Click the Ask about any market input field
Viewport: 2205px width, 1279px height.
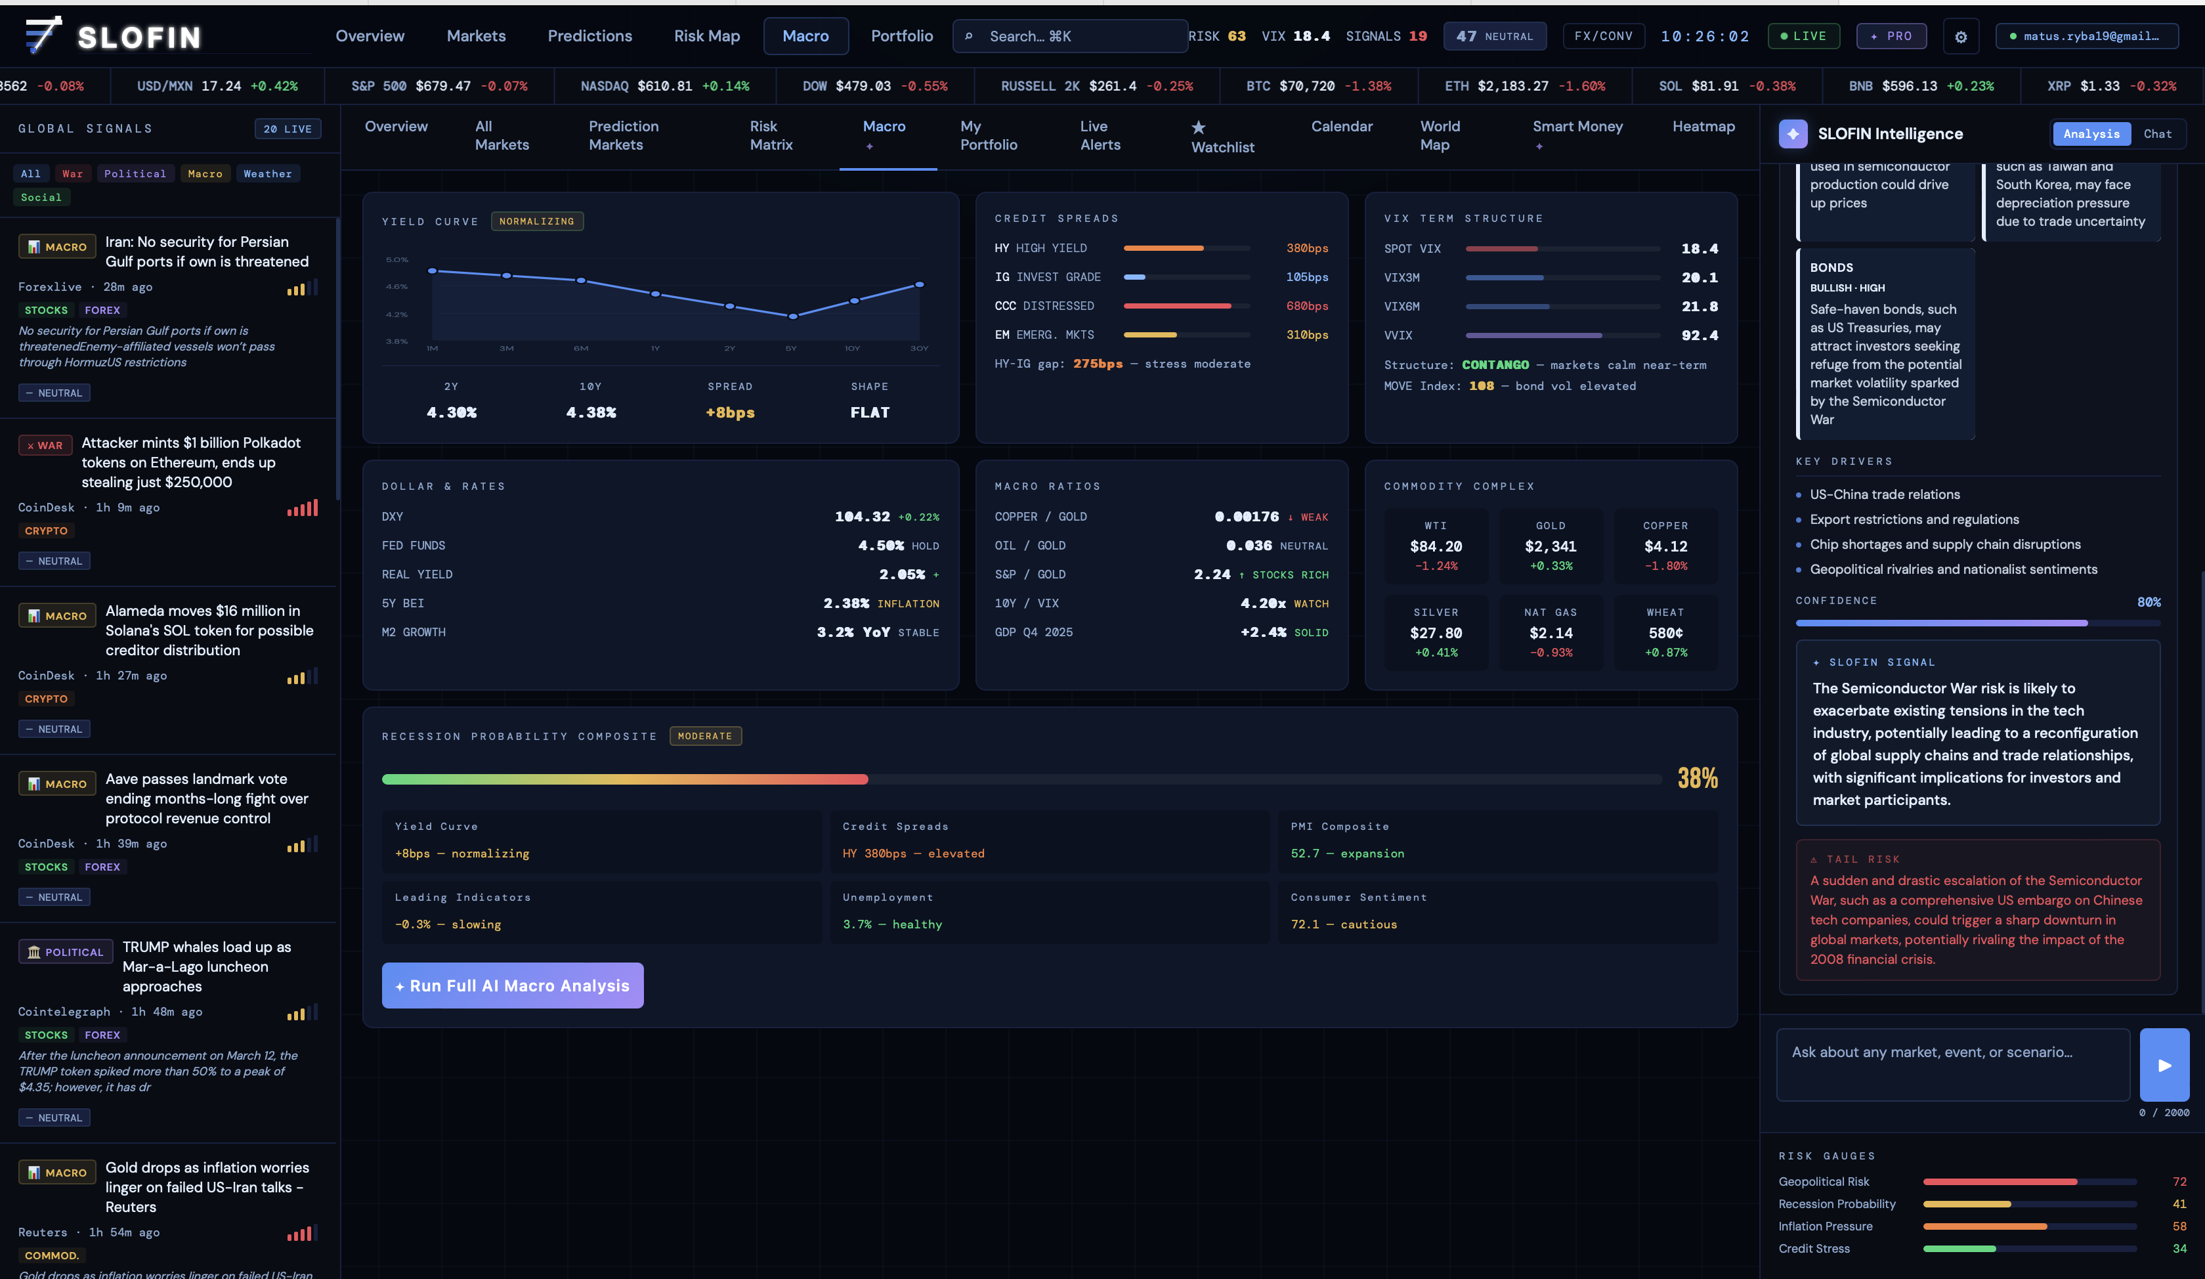[x=1952, y=1064]
